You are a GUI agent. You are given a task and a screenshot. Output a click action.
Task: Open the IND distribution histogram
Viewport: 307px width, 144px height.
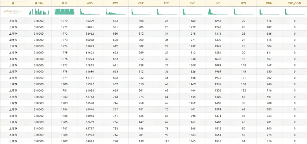point(218,12)
